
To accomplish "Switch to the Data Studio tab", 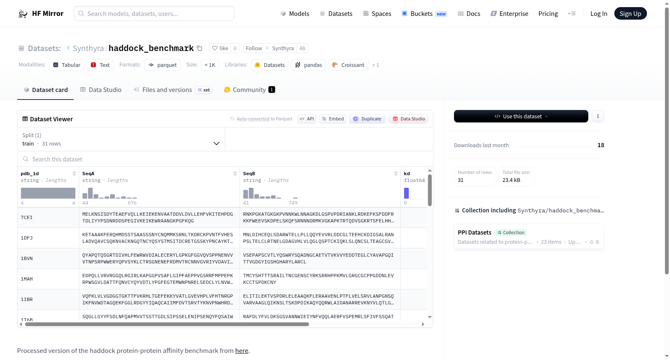I will 101,90.
